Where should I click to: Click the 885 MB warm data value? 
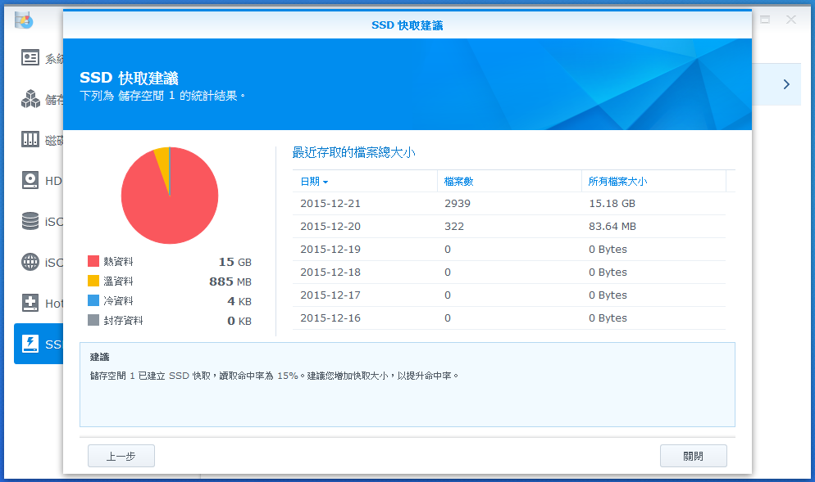pos(230,282)
